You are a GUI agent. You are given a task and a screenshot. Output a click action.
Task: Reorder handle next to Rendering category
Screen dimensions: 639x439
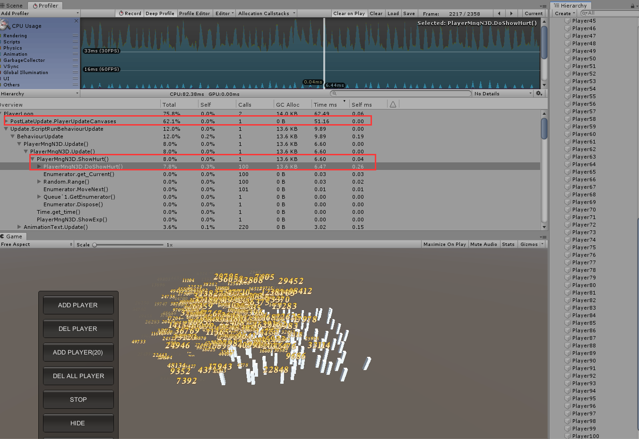[75, 36]
